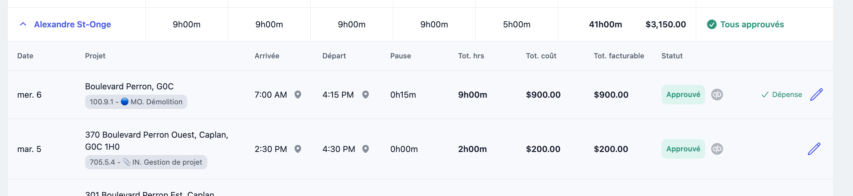Click the Tous approuvés status
853x196 pixels.
[745, 24]
